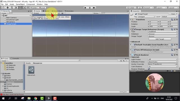Start Play mode
The width and height of the screenshot is (180, 101).
(85, 8)
